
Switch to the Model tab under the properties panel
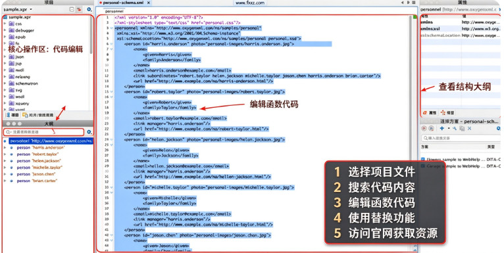447,112
